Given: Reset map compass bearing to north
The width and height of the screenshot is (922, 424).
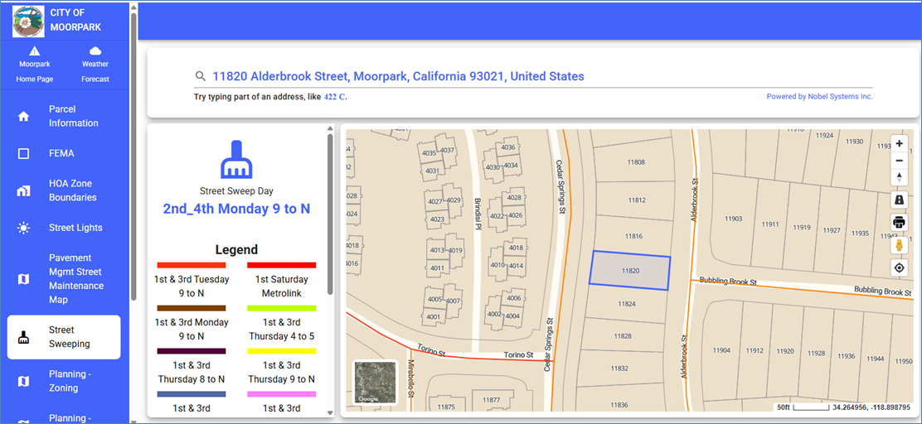Looking at the screenshot, I should 900,177.
